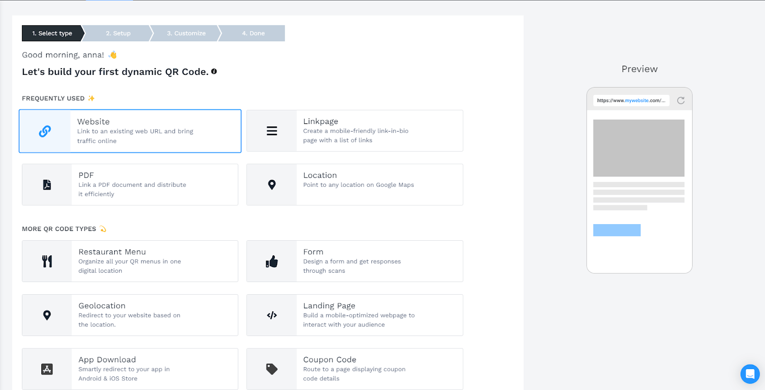
Task: Click the refresh icon in the phone preview
Action: [x=681, y=100]
